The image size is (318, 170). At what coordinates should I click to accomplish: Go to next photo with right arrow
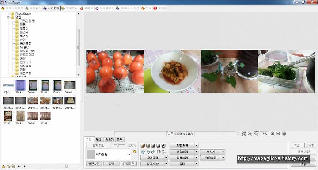[24, 166]
